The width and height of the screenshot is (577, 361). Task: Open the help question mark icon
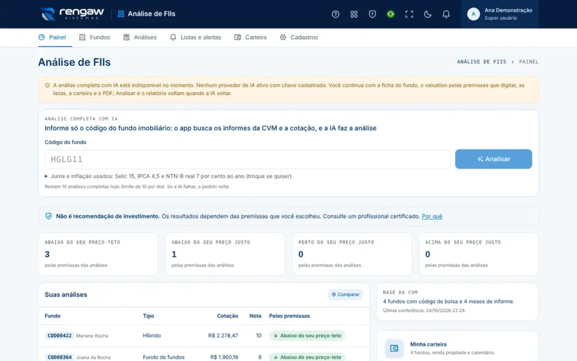tap(335, 14)
